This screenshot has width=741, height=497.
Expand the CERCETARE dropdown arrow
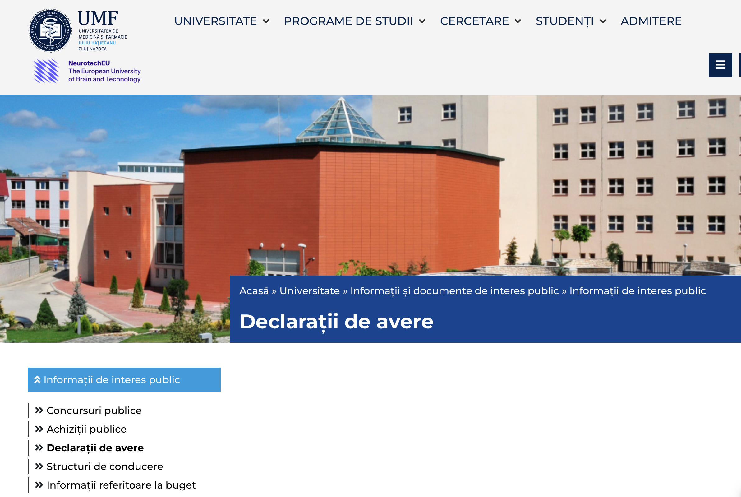[x=518, y=21]
